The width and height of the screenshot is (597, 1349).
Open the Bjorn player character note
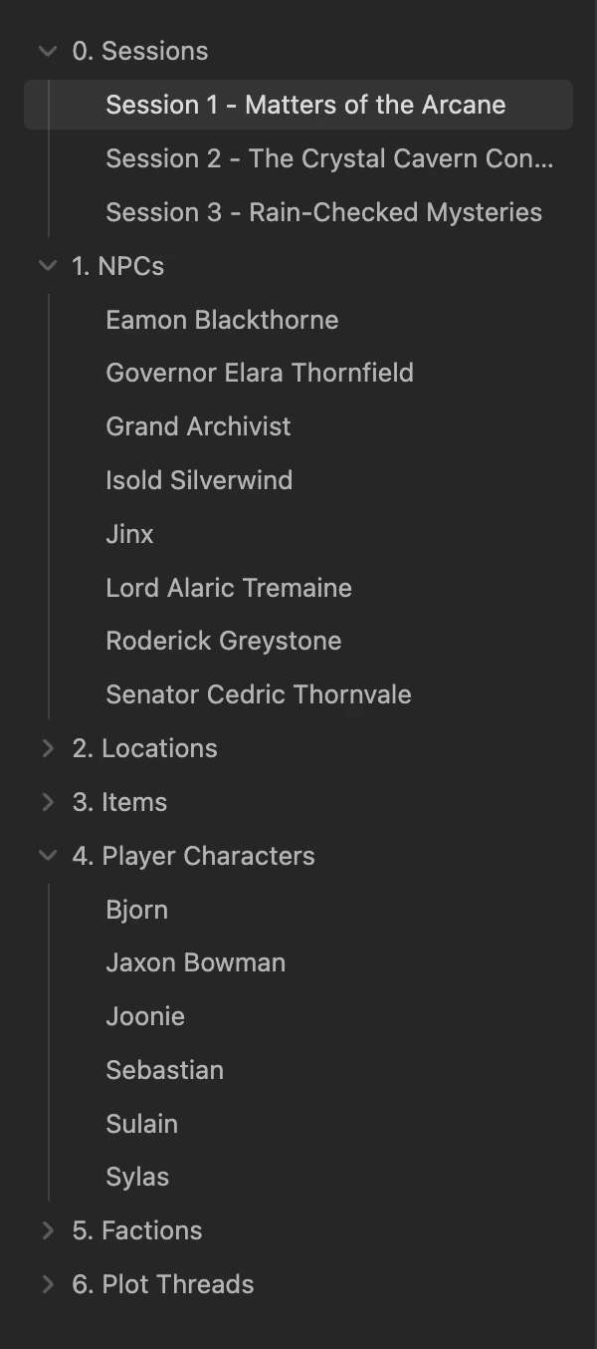[x=136, y=910]
